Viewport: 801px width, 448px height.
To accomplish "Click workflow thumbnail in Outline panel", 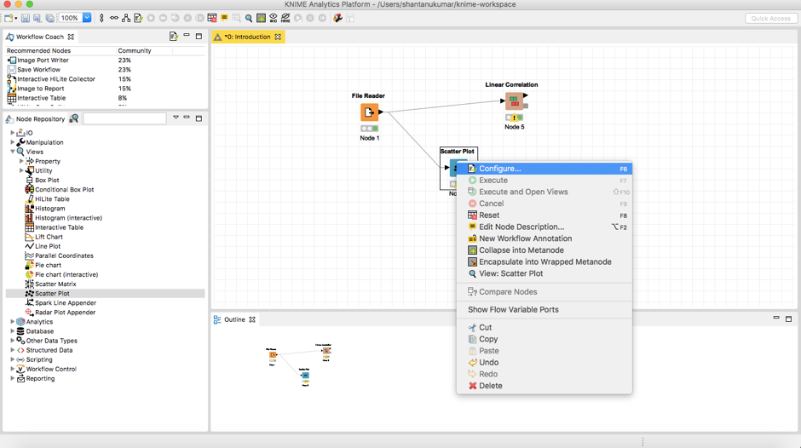I will pyautogui.click(x=299, y=365).
